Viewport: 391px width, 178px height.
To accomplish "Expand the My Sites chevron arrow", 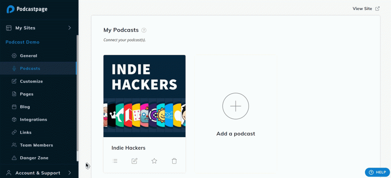I will (x=69, y=28).
